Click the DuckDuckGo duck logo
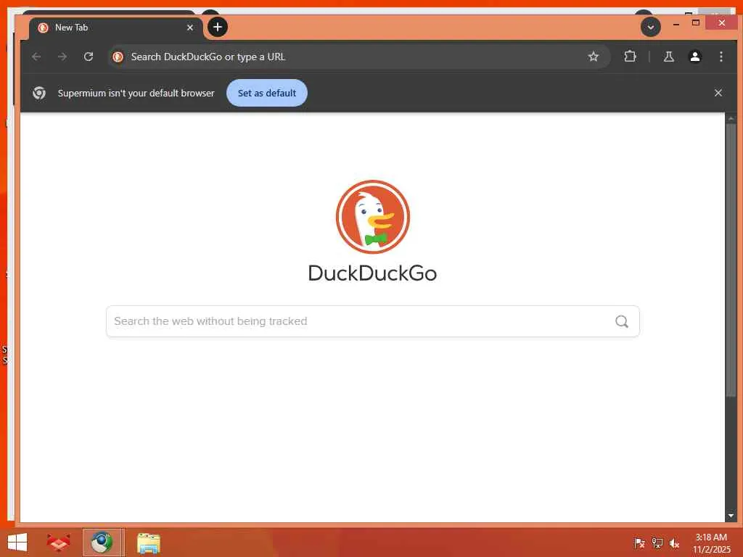 pyautogui.click(x=372, y=216)
